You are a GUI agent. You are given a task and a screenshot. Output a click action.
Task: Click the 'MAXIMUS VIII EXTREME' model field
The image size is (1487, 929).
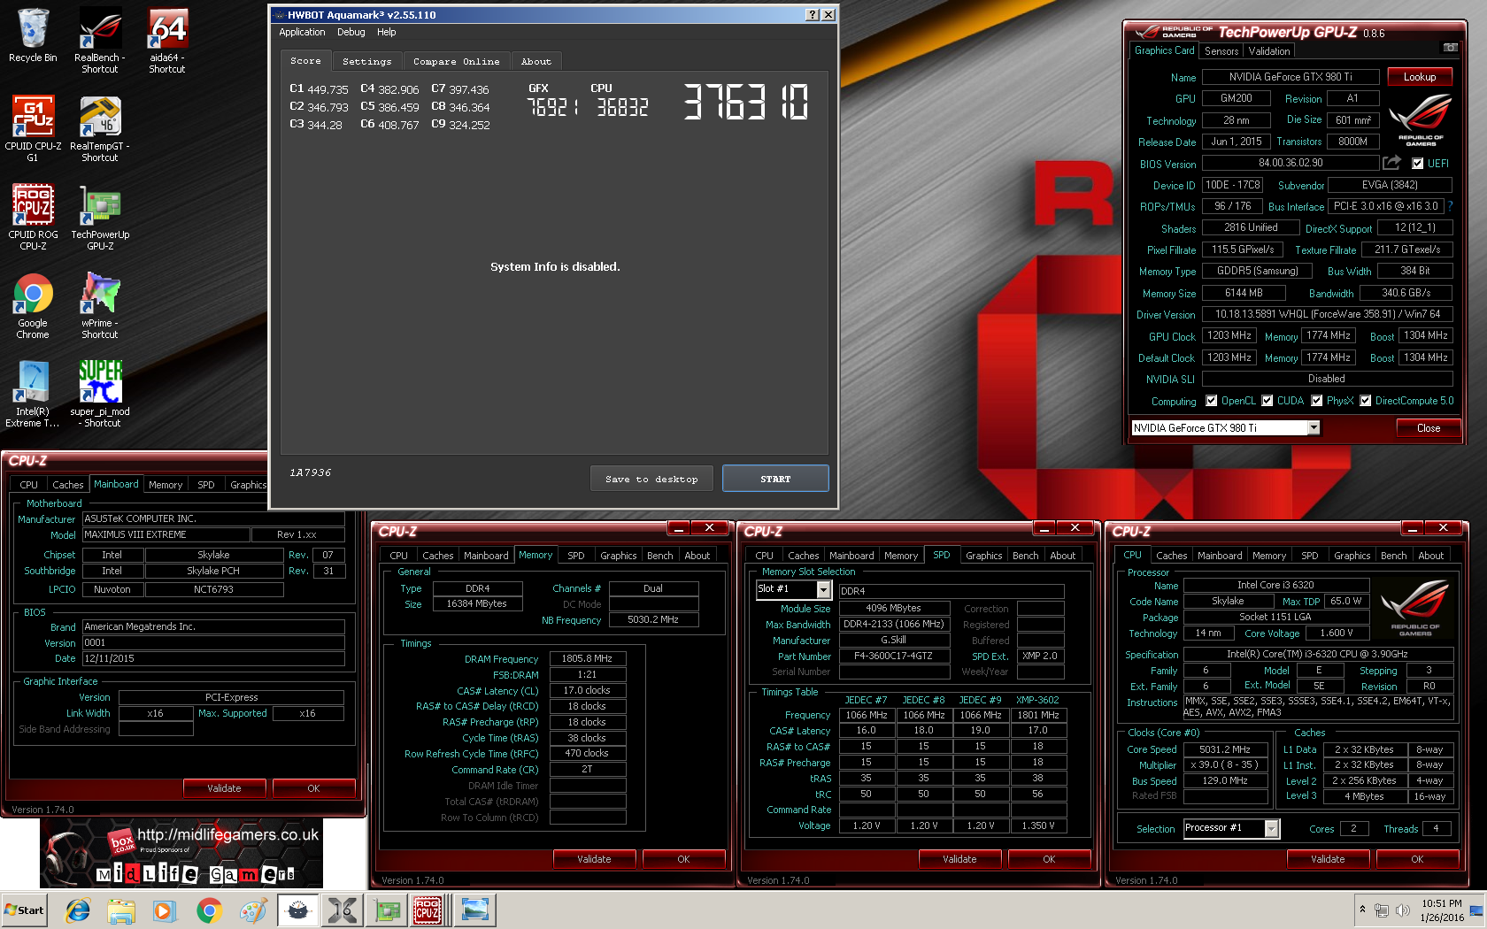(166, 534)
